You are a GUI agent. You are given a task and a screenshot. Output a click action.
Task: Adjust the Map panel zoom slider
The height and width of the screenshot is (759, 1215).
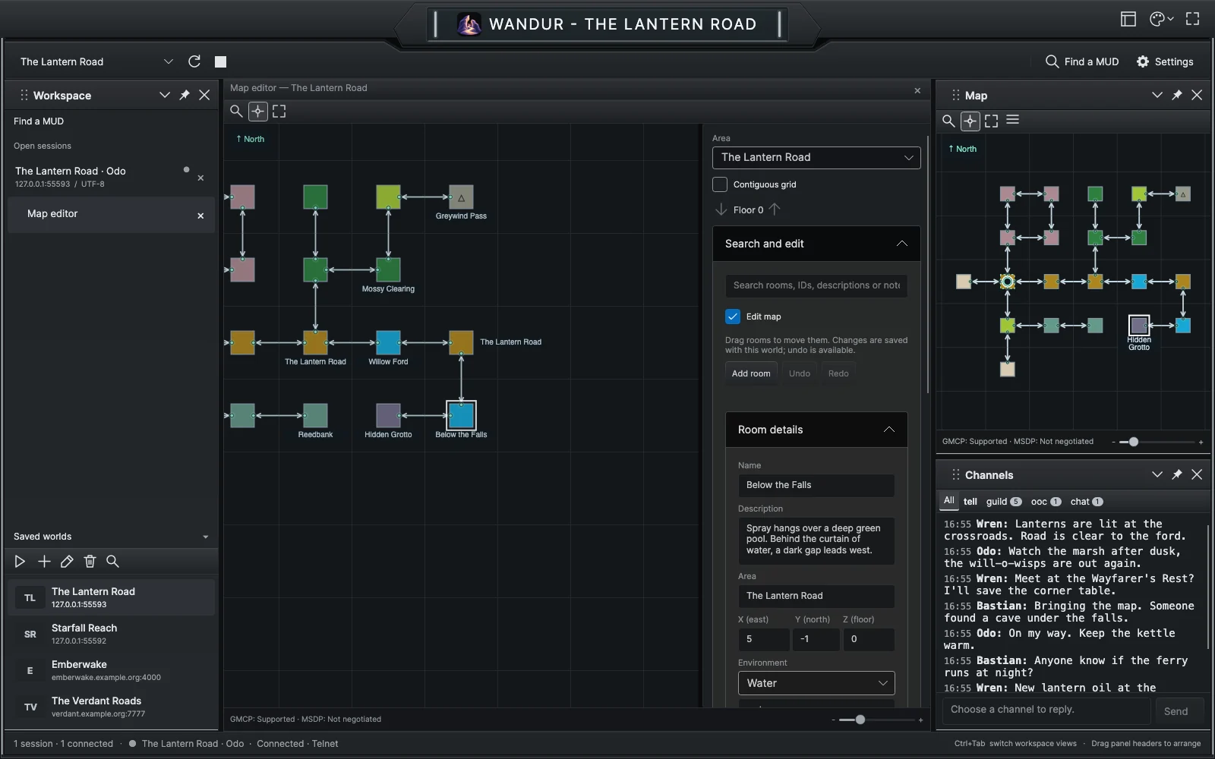click(1134, 442)
